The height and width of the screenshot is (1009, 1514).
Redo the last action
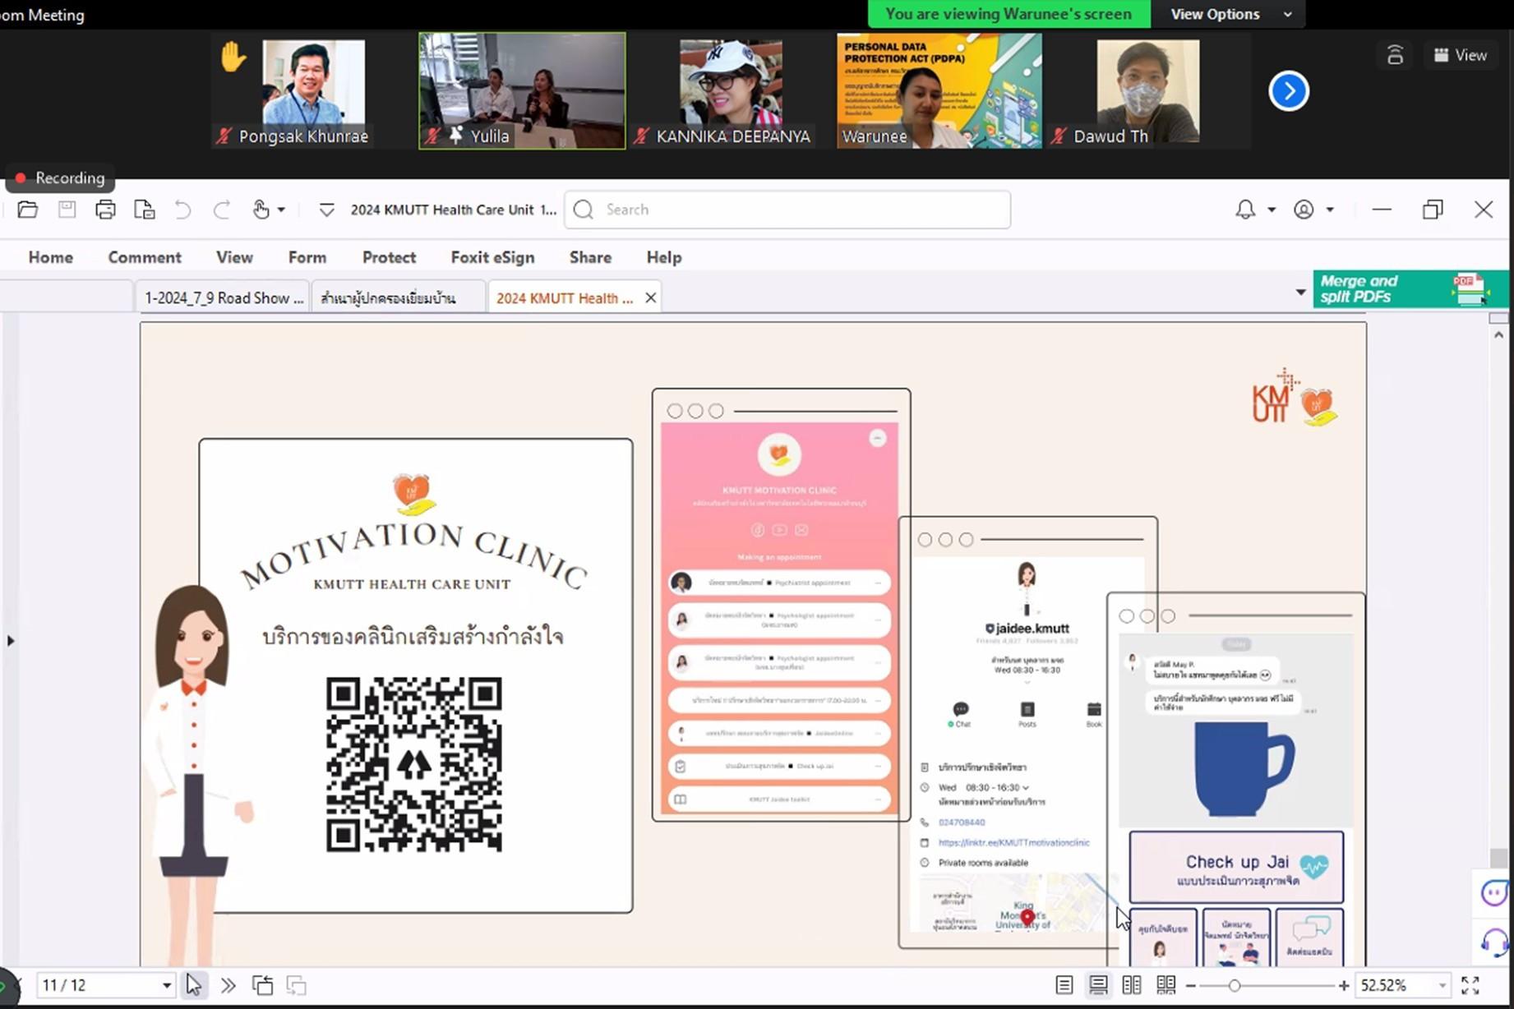coord(221,210)
